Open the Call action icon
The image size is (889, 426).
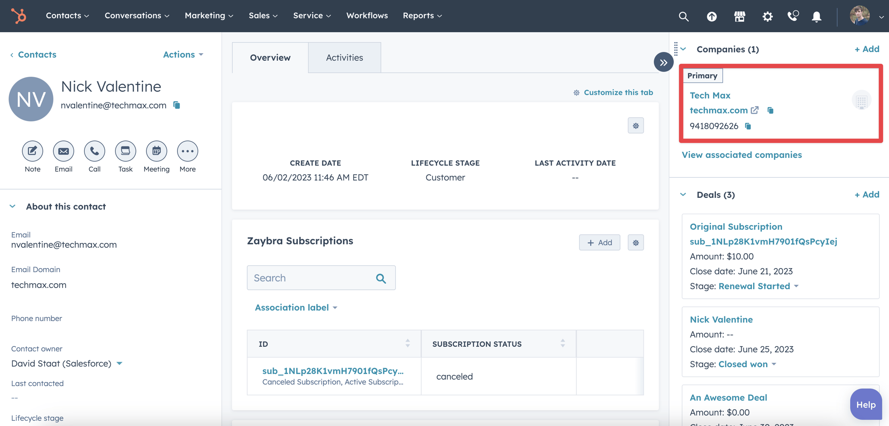click(94, 151)
